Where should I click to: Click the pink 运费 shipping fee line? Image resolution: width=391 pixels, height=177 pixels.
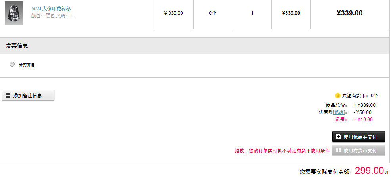pos(354,119)
